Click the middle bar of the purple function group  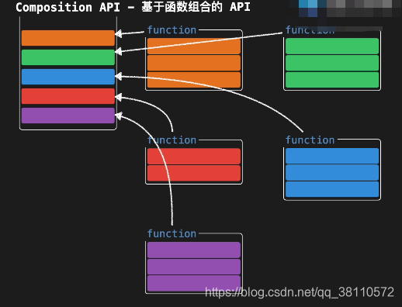(x=194, y=267)
